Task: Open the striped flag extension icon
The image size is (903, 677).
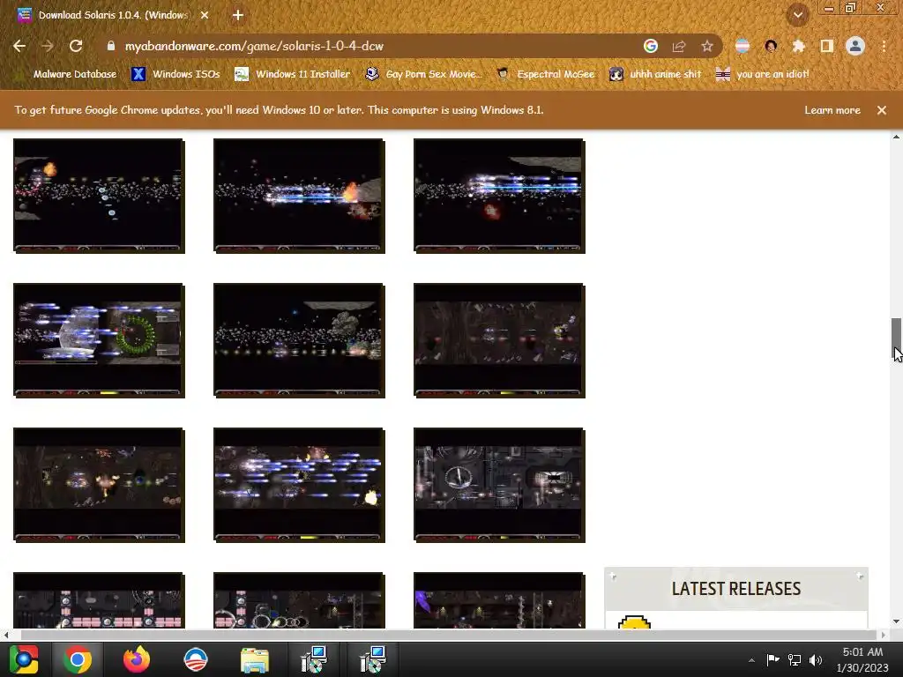Action: click(743, 46)
